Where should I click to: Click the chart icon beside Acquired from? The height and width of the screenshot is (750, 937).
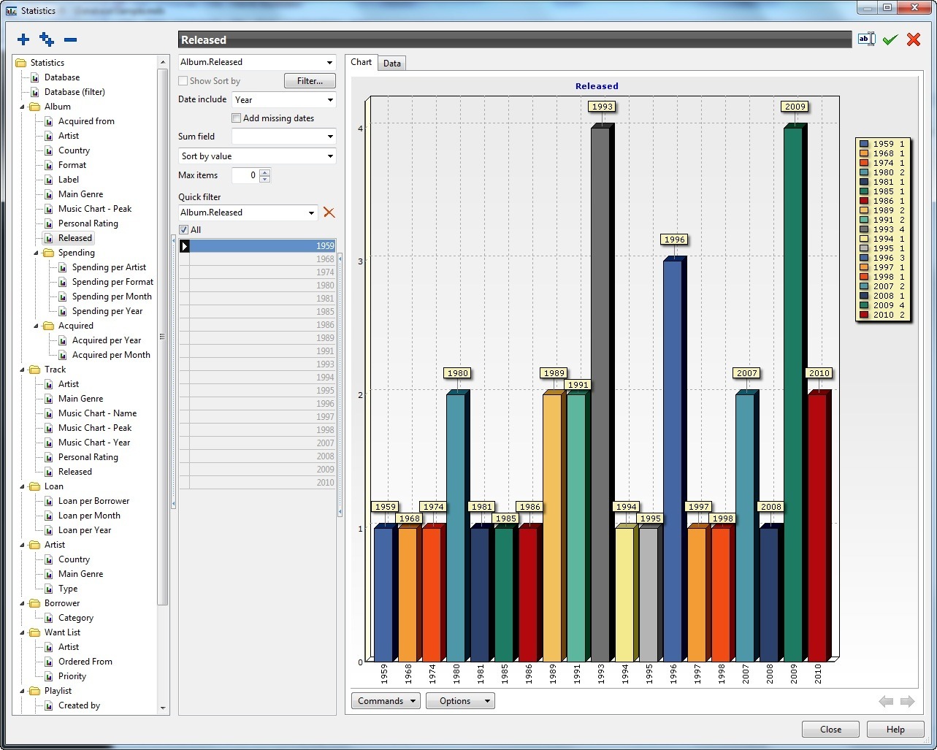coord(49,121)
